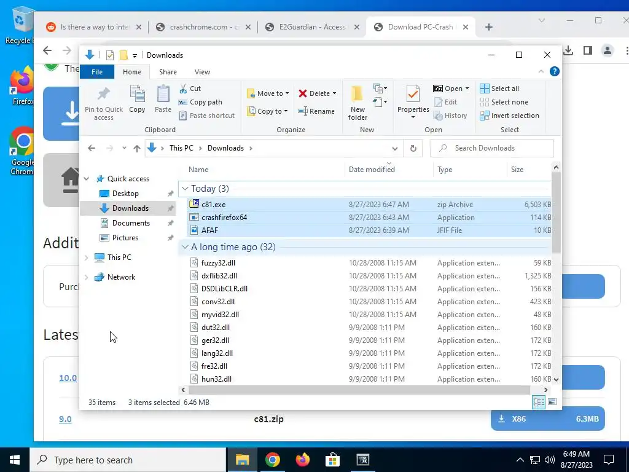The image size is (629, 472).
Task: Click Chrome profile avatar icon
Action: (x=608, y=50)
